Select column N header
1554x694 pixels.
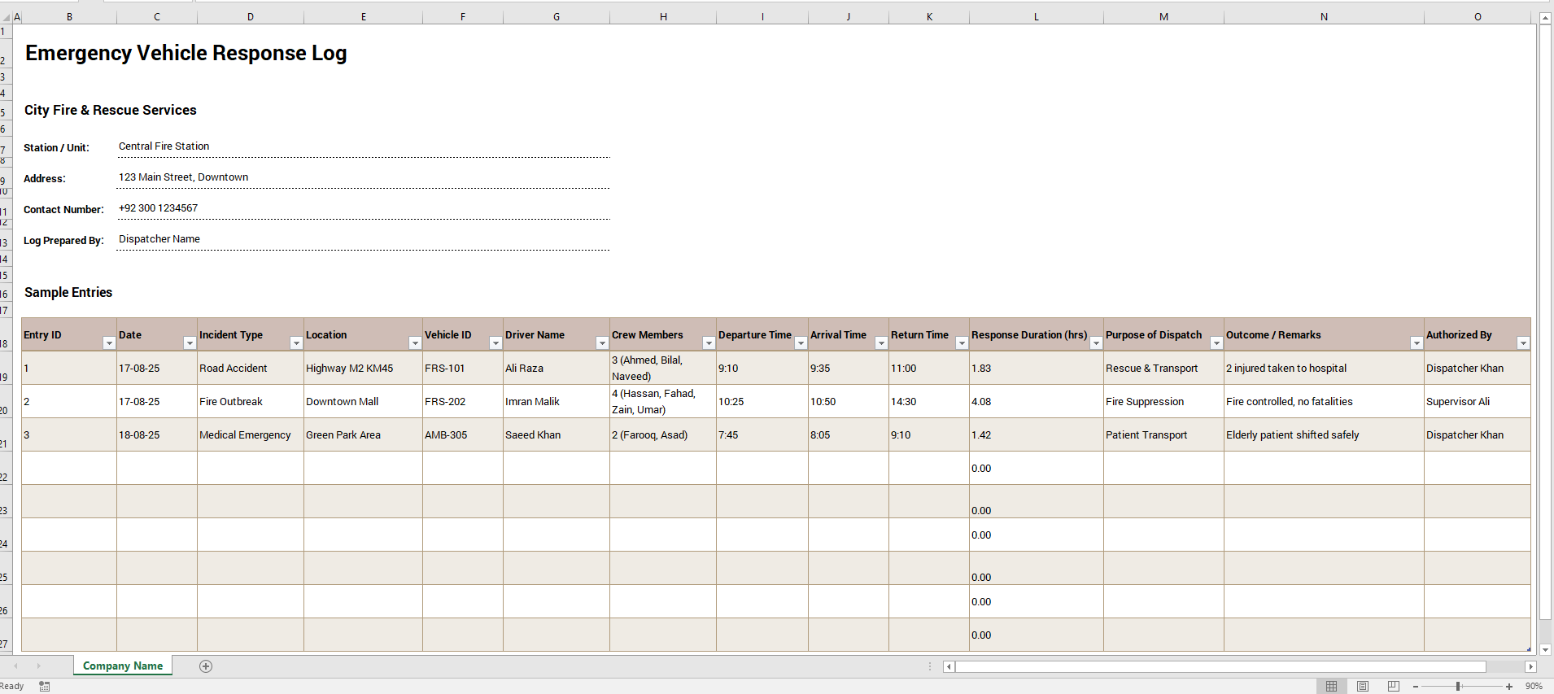1324,17
